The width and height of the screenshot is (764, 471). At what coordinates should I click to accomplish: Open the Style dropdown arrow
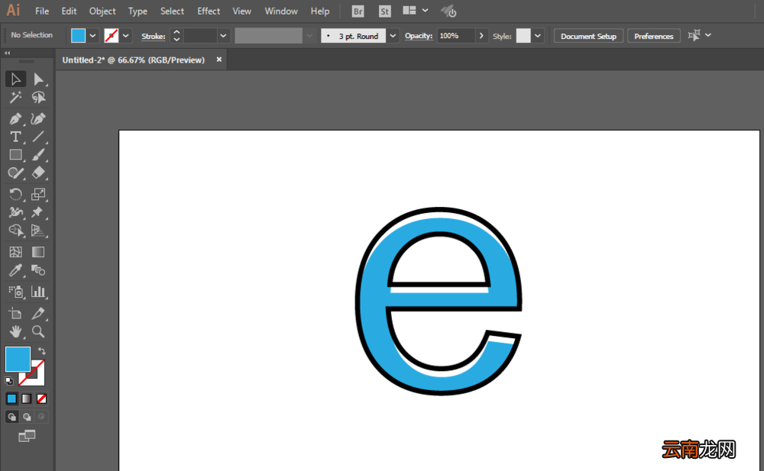[x=537, y=36]
